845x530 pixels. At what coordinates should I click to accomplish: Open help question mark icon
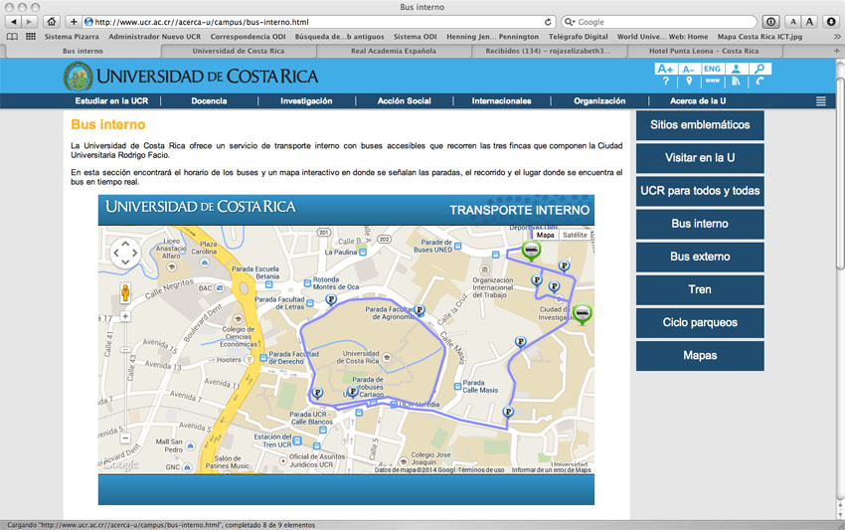[665, 82]
